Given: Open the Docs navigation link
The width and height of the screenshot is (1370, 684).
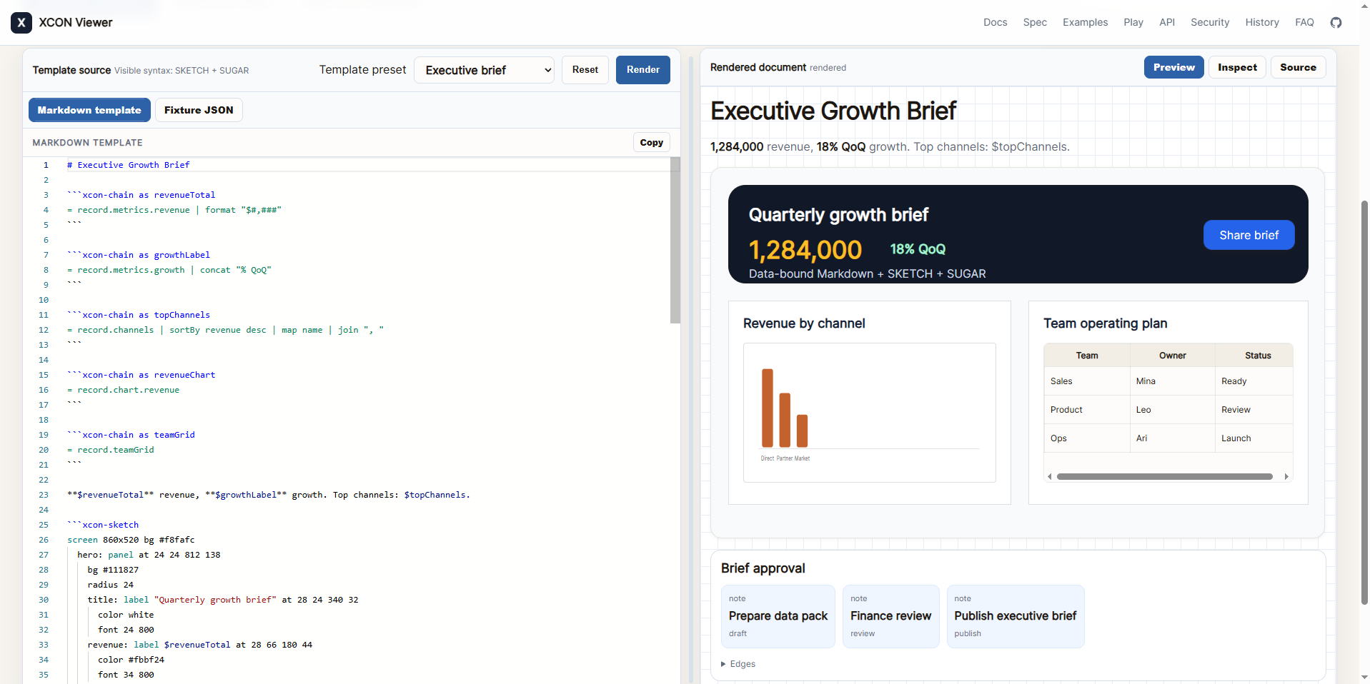Looking at the screenshot, I should (995, 23).
